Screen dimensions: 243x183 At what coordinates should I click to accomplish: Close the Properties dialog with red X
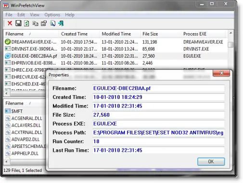point(221,73)
